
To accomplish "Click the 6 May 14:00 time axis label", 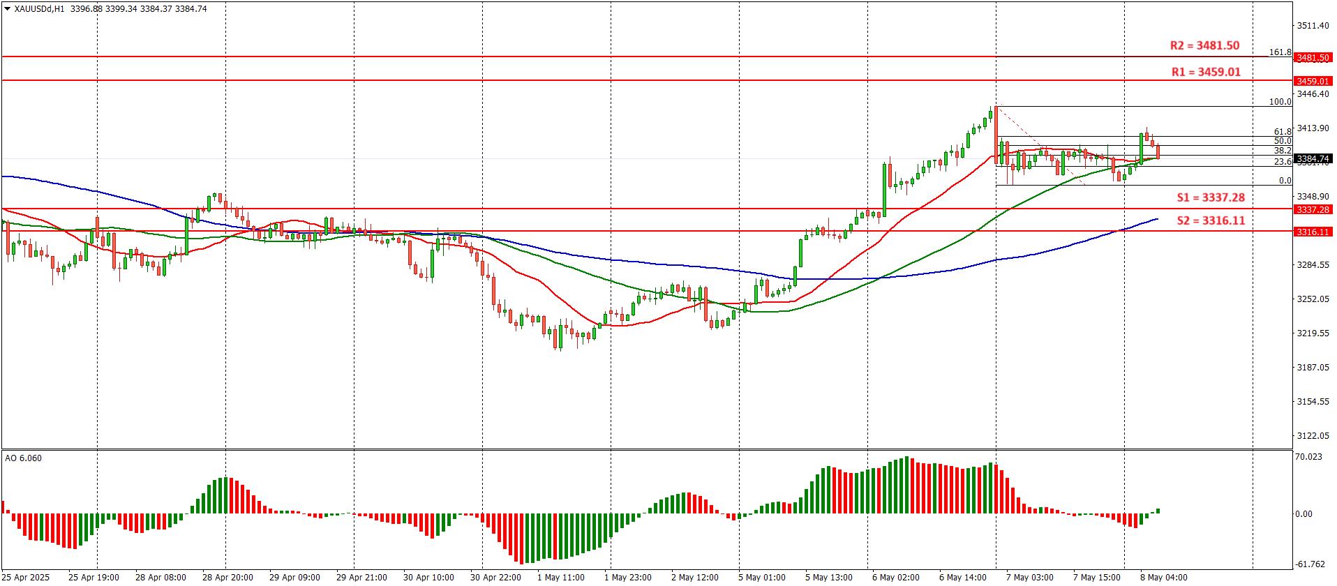I will click(x=963, y=578).
